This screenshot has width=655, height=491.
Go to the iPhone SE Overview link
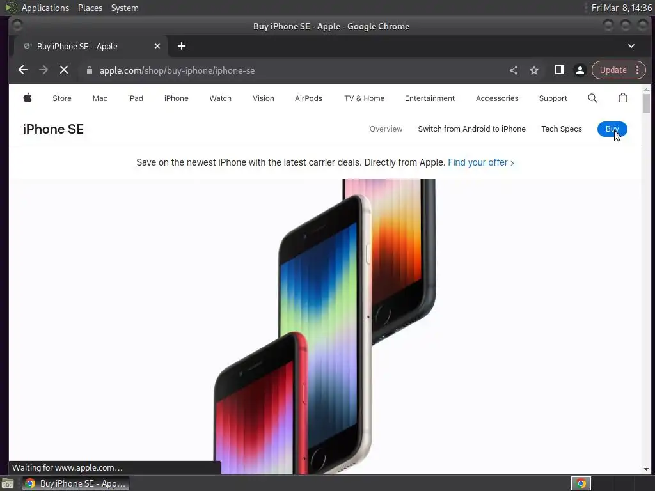[x=386, y=129]
